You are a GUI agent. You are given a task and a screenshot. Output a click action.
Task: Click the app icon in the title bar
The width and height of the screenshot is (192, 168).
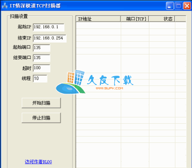tap(5, 6)
